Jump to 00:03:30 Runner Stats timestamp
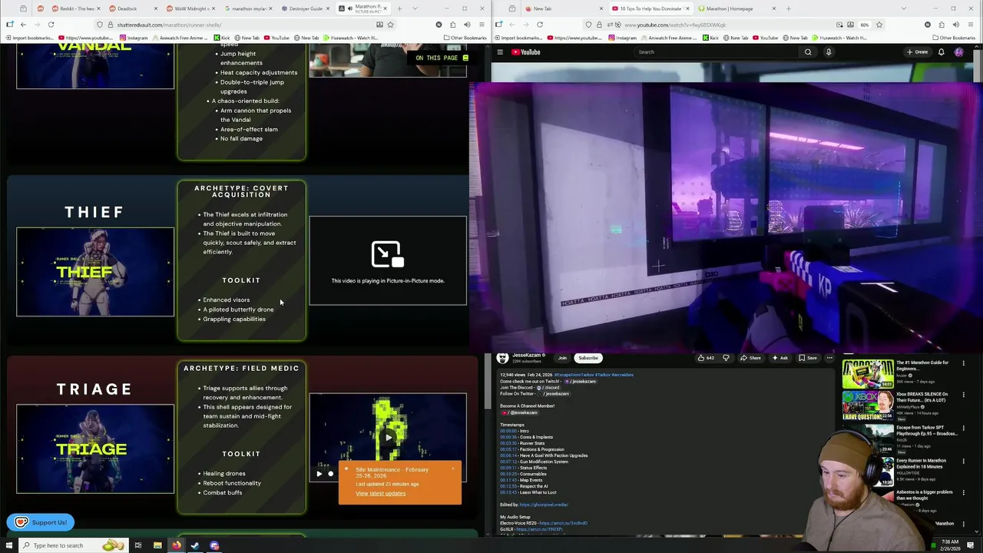 pyautogui.click(x=508, y=443)
